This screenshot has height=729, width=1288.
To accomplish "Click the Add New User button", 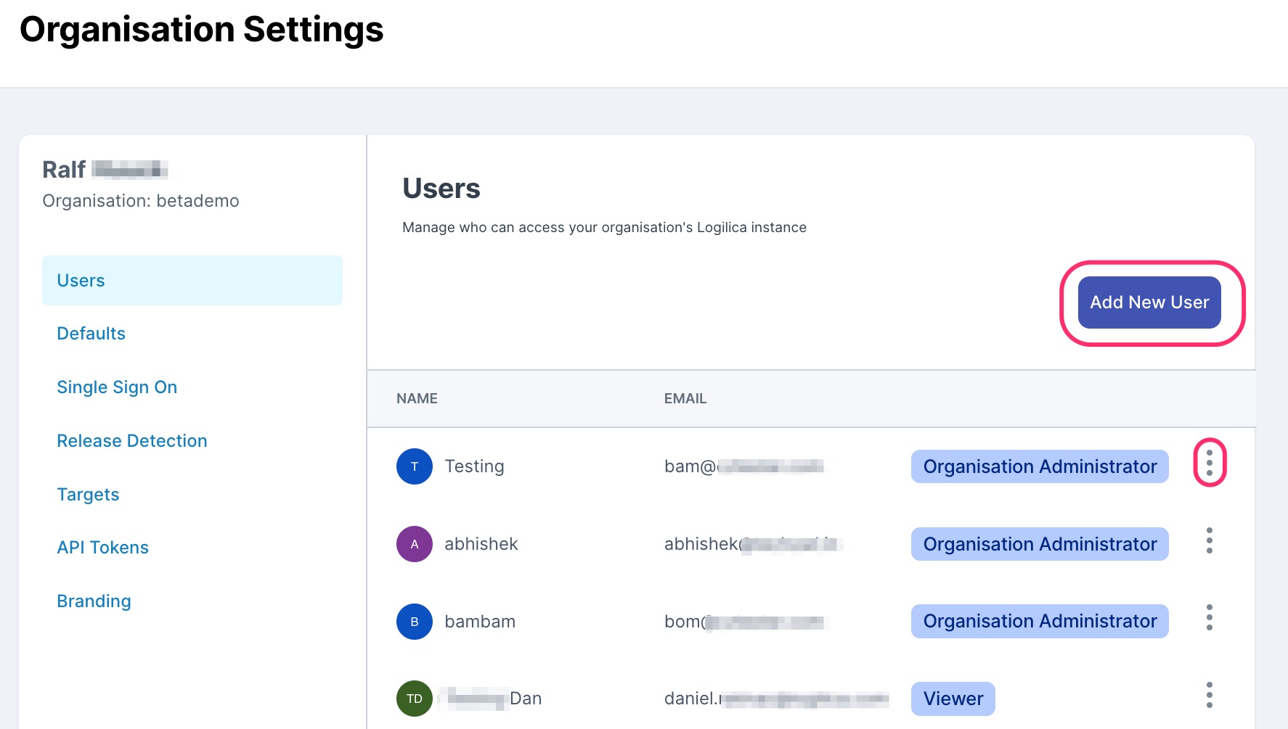I will 1149,302.
